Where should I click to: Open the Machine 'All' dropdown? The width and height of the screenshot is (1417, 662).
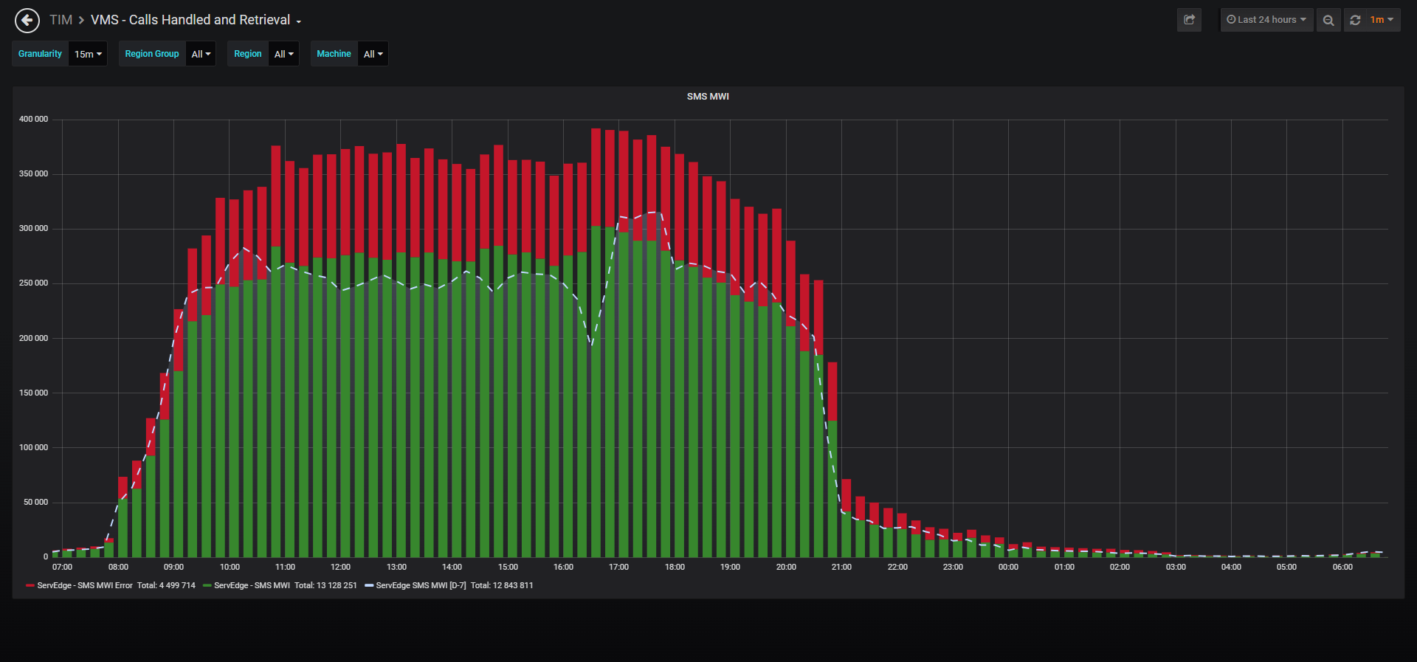click(373, 54)
